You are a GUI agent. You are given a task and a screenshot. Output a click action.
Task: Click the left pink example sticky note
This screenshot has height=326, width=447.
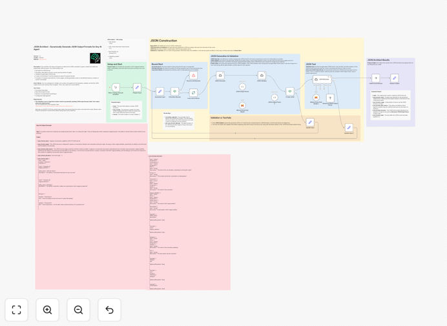click(92, 207)
